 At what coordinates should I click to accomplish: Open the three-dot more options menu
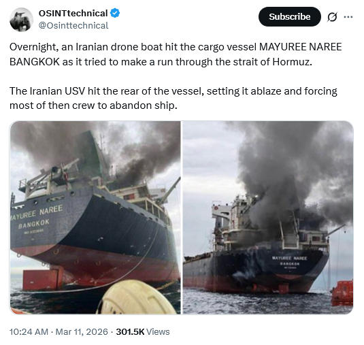pos(348,17)
